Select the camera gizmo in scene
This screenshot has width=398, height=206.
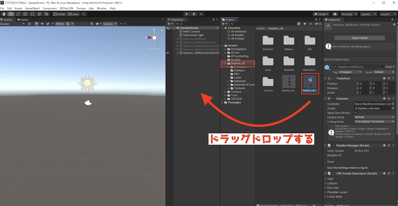88,103
